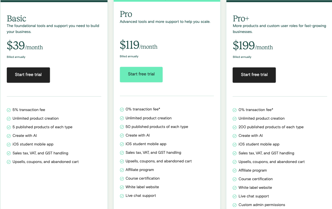Screen dimensions: 332x209
Task: Click checkmark beside Basic Create with AI
Action: [9, 136]
